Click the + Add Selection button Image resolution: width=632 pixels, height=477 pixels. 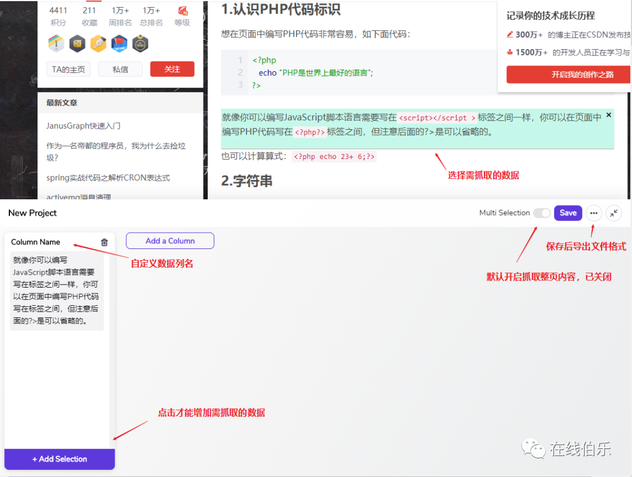coord(60,459)
